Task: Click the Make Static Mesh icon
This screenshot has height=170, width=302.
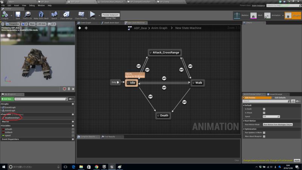Action: [41, 15]
